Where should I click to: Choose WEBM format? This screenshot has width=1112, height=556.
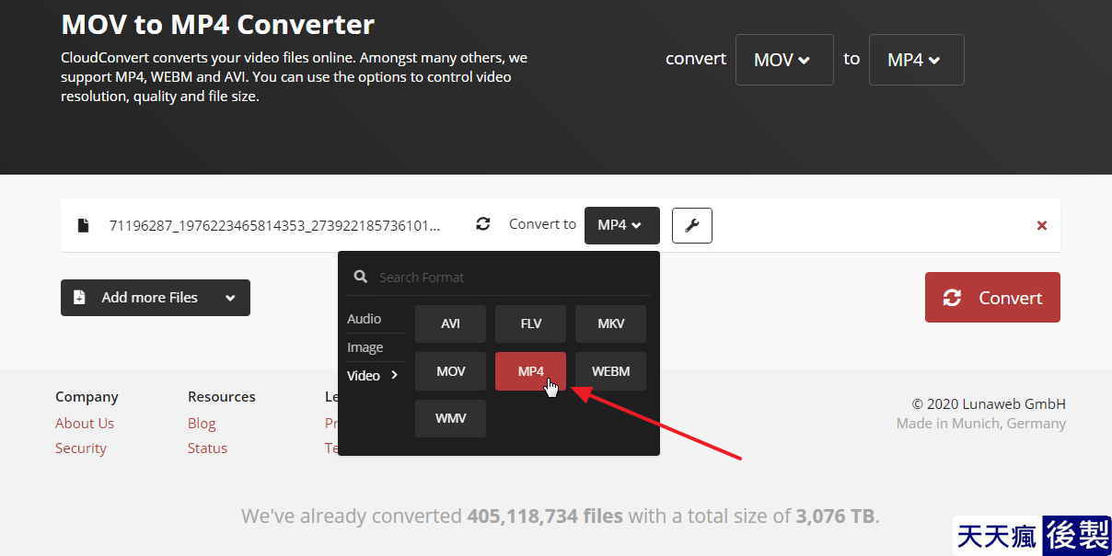(x=610, y=371)
